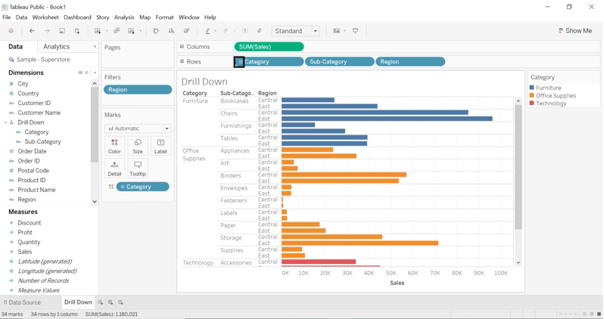The height and width of the screenshot is (319, 604).
Task: Click the chart vertical scrollbar
Action: [518, 166]
